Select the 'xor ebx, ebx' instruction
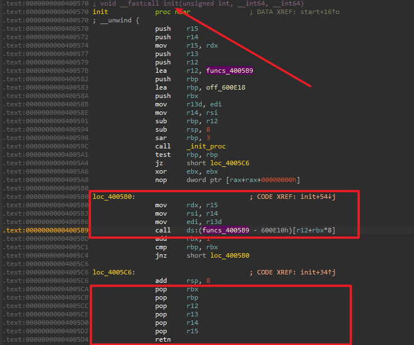Viewport: 414px width, 345px height. tap(187, 171)
